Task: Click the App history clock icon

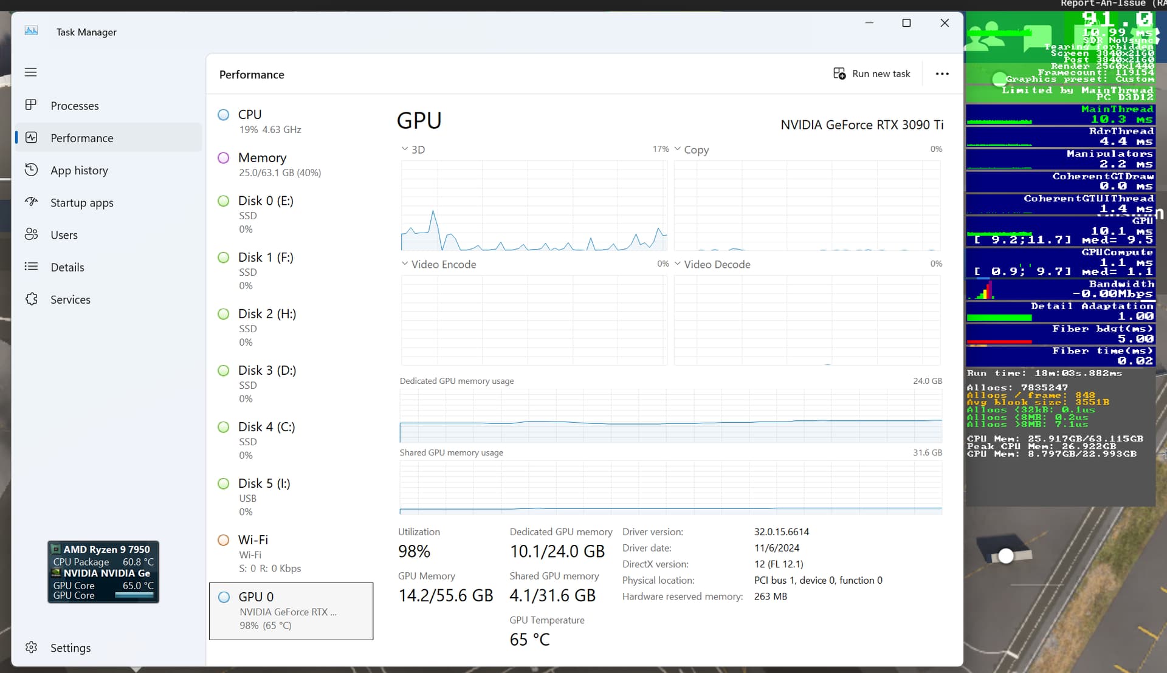Action: point(31,170)
